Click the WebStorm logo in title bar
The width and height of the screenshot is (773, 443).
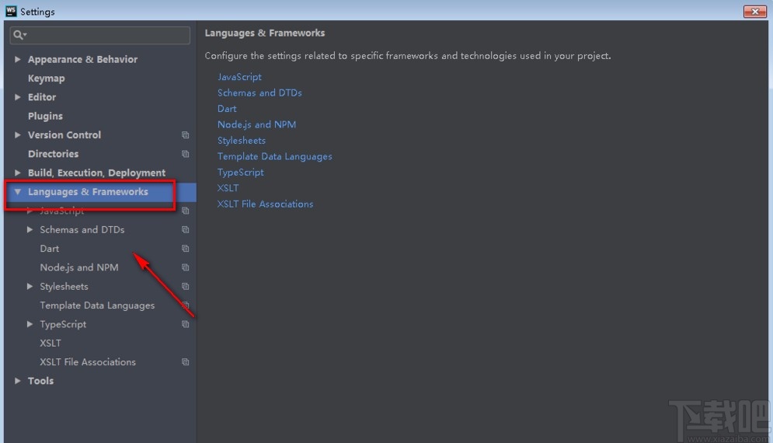coord(11,12)
